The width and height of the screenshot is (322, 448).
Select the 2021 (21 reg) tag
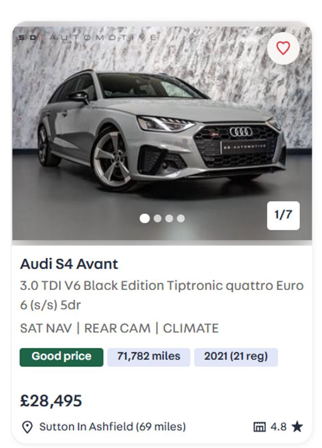click(x=236, y=357)
